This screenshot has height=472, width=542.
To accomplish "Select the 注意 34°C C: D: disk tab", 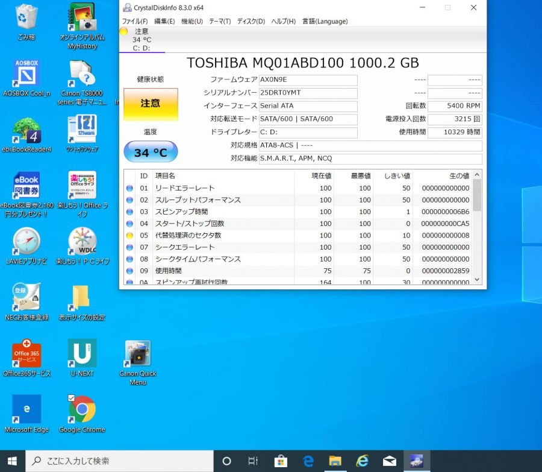I will click(142, 39).
